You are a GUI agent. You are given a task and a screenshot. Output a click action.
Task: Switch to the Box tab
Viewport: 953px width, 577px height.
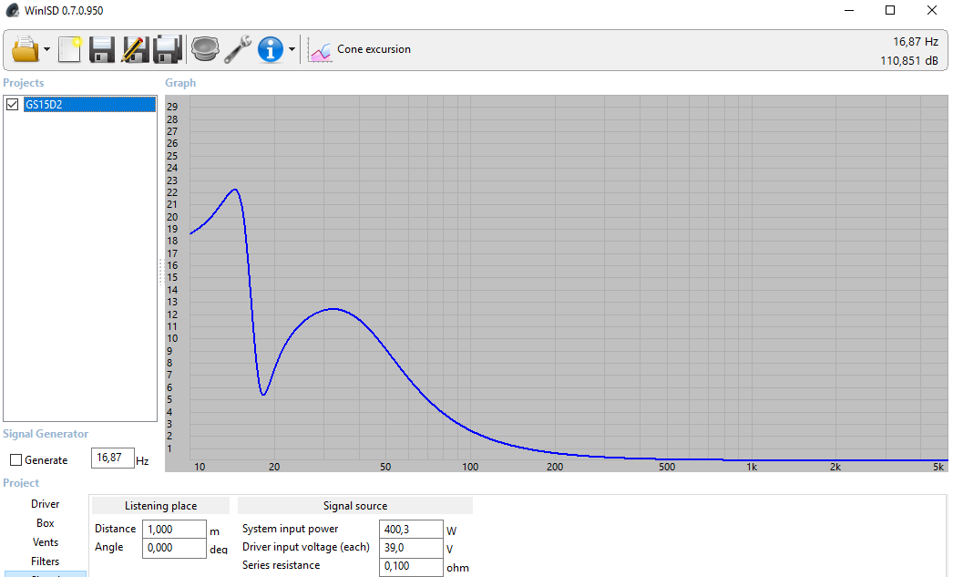pos(45,523)
